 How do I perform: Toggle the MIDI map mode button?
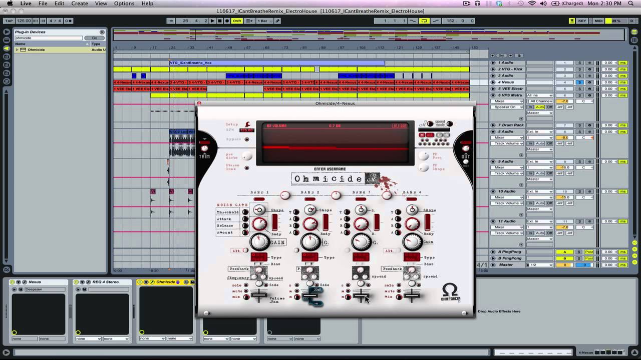598,21
